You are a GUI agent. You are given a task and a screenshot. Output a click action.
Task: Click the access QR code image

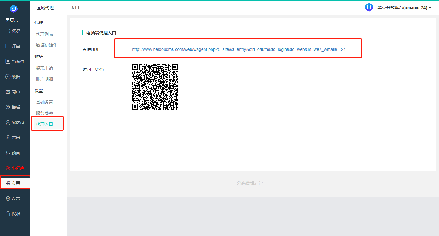[155, 87]
